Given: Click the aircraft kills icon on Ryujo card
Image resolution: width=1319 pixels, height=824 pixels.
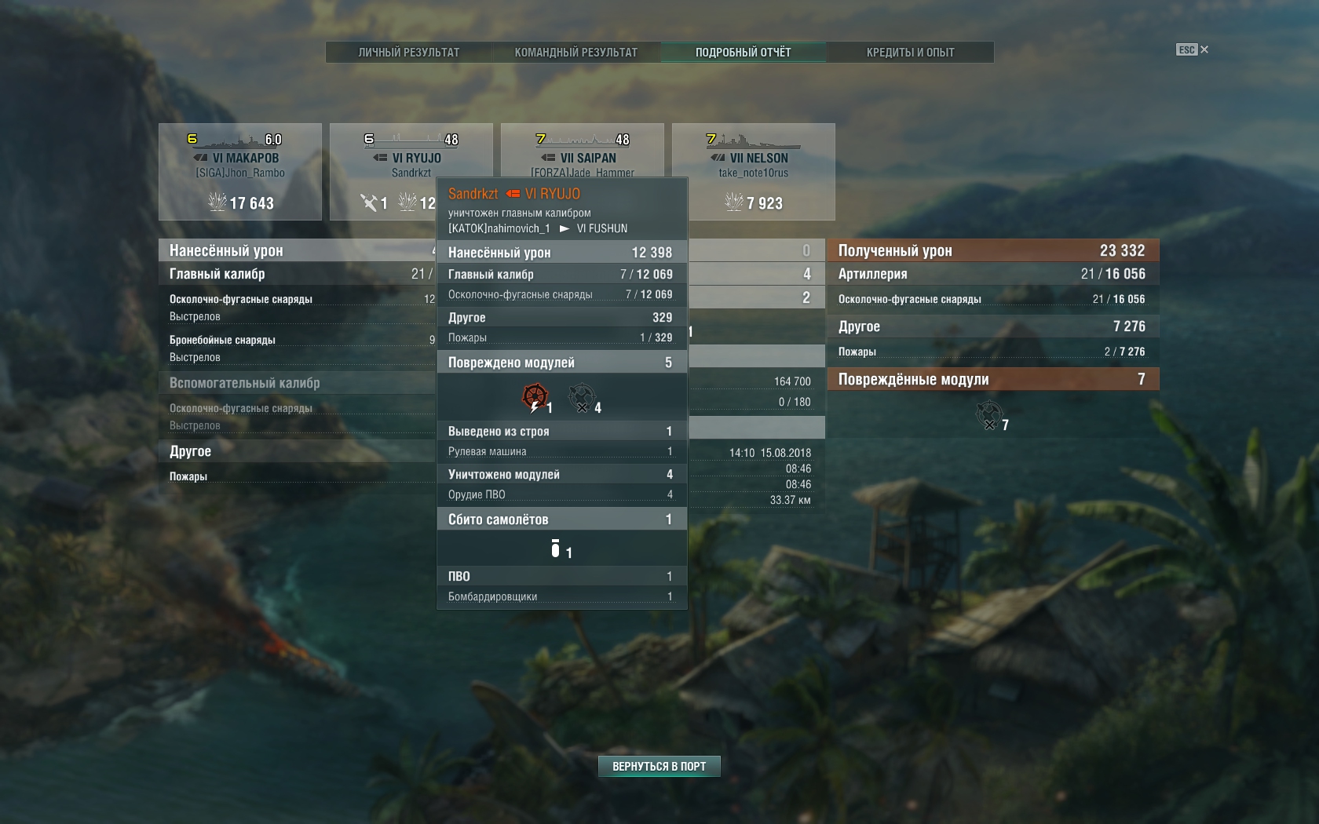Looking at the screenshot, I should 369,202.
